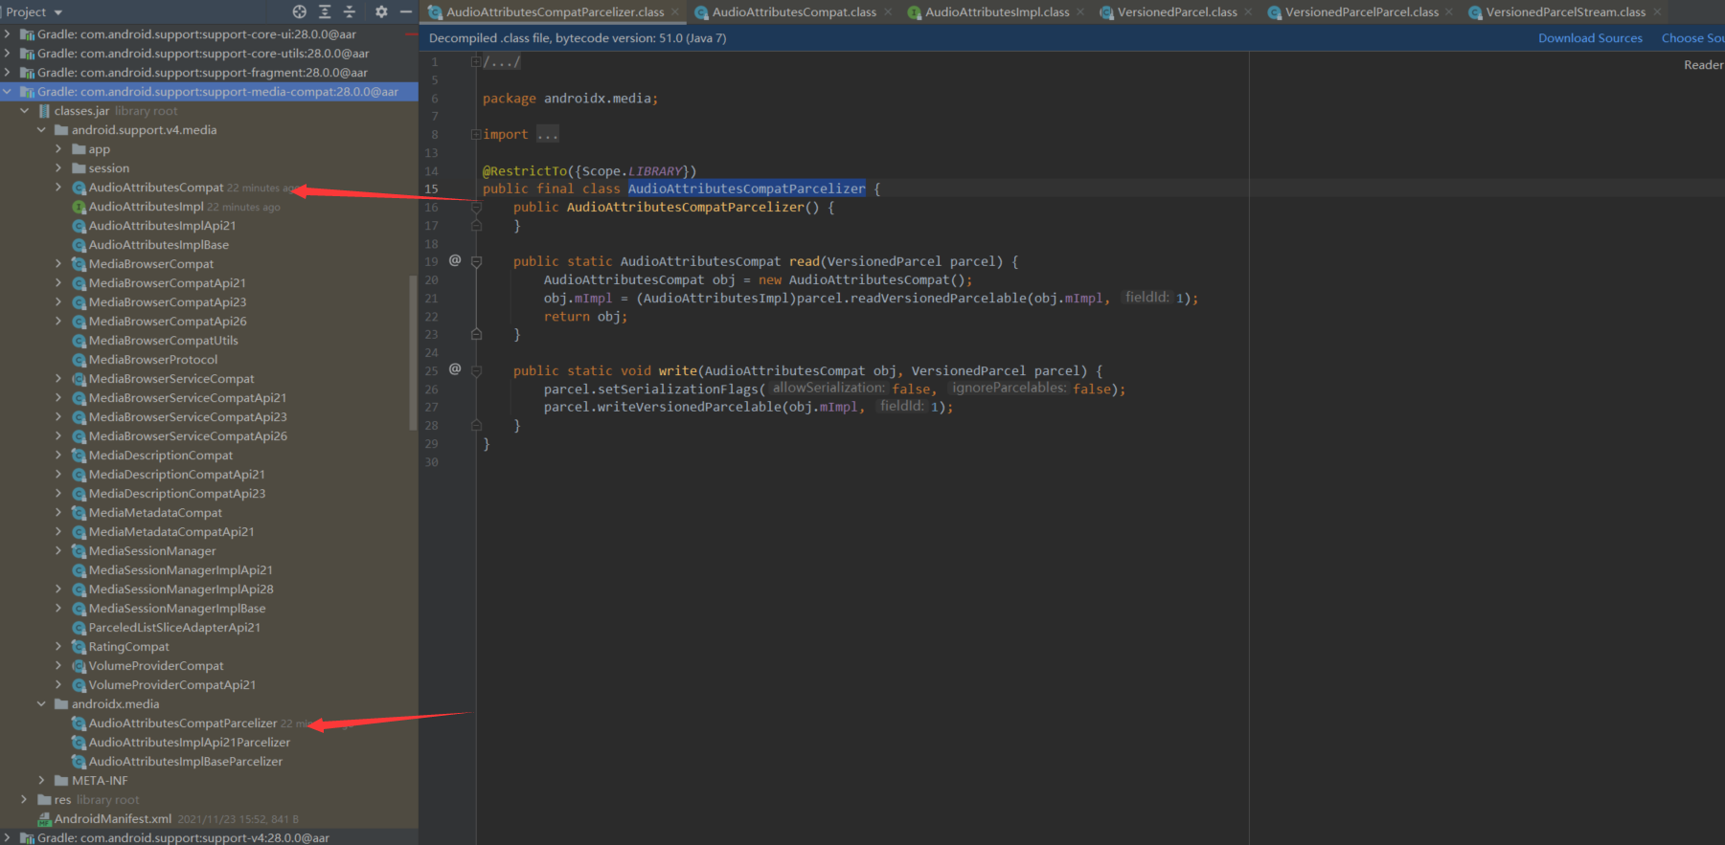1725x845 pixels.
Task: Close the AudioAttributesCompatParcelizer.class tab
Action: [x=675, y=11]
